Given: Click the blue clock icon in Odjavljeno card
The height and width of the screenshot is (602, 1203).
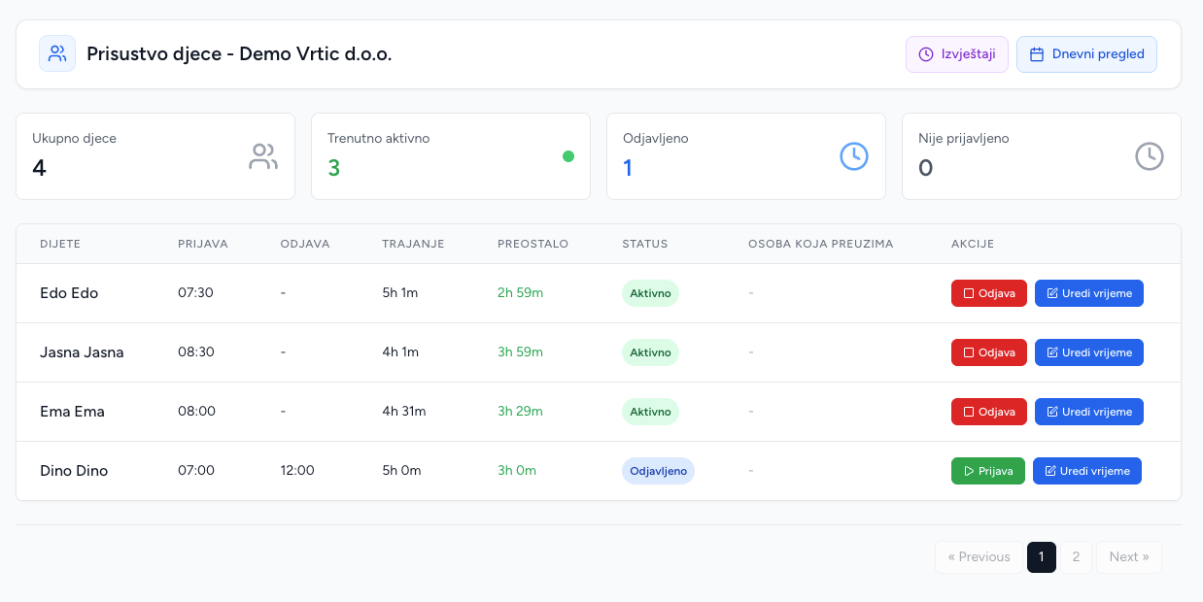Looking at the screenshot, I should pyautogui.click(x=854, y=156).
